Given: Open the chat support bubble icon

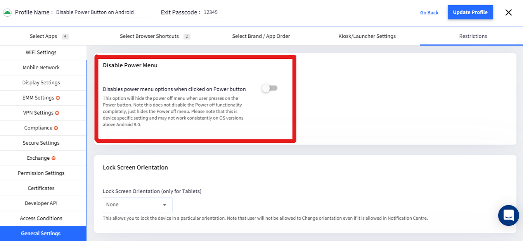Looking at the screenshot, I should [x=509, y=215].
